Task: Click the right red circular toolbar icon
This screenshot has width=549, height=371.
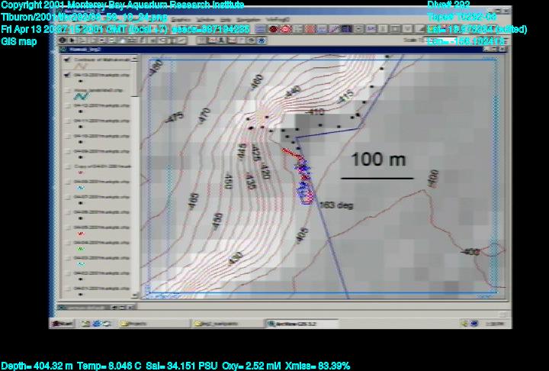Action: [284, 29]
